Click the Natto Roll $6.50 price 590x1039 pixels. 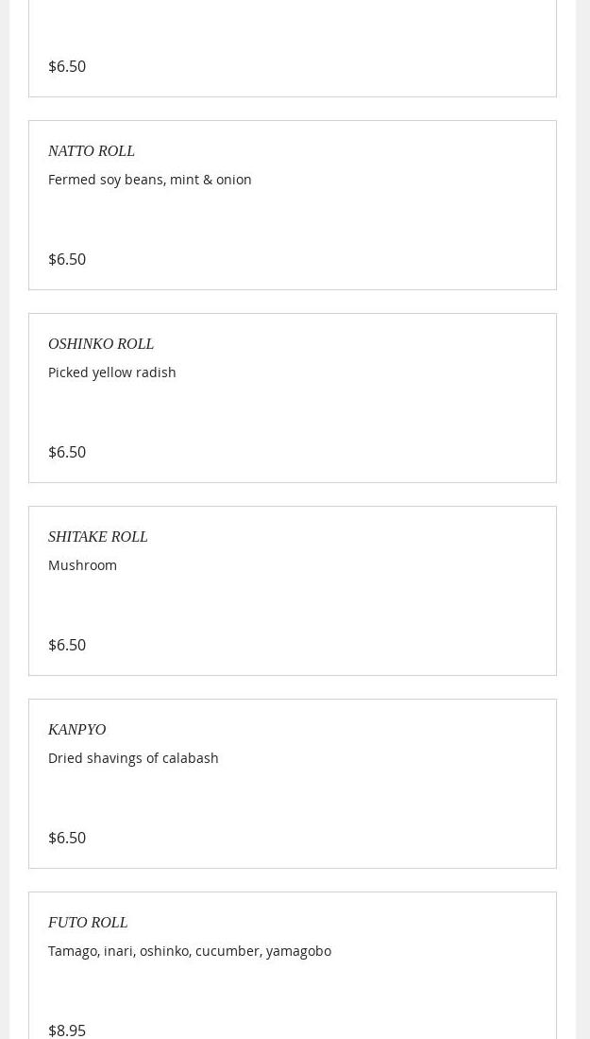(x=67, y=259)
